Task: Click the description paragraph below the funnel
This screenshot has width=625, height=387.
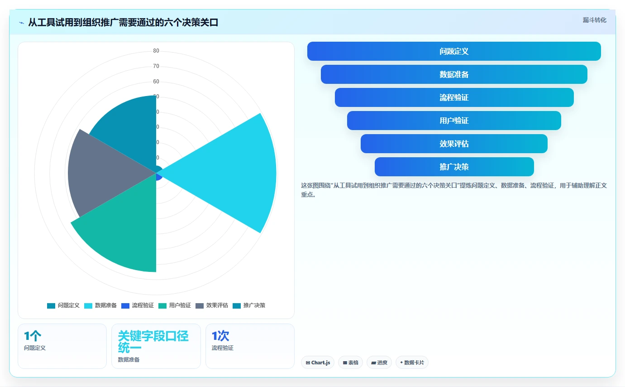Action: (x=454, y=190)
